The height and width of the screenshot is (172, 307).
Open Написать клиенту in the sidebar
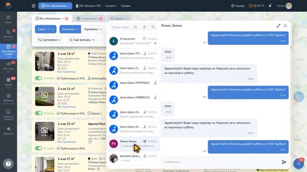tap(9, 115)
